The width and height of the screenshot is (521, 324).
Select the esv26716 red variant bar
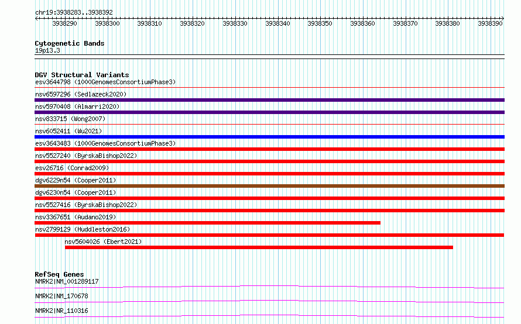[x=269, y=174]
